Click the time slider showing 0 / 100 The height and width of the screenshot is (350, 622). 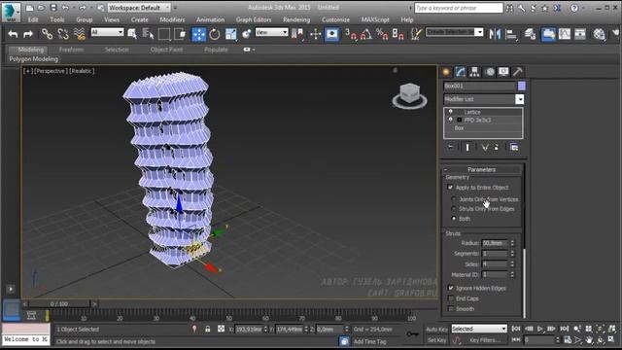pyautogui.click(x=59, y=304)
